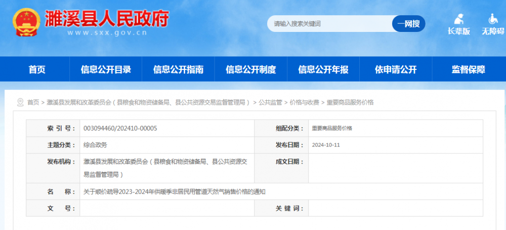The height and width of the screenshot is (230, 506).
Task: Click the 主题分类 label cell
Action: 53,145
